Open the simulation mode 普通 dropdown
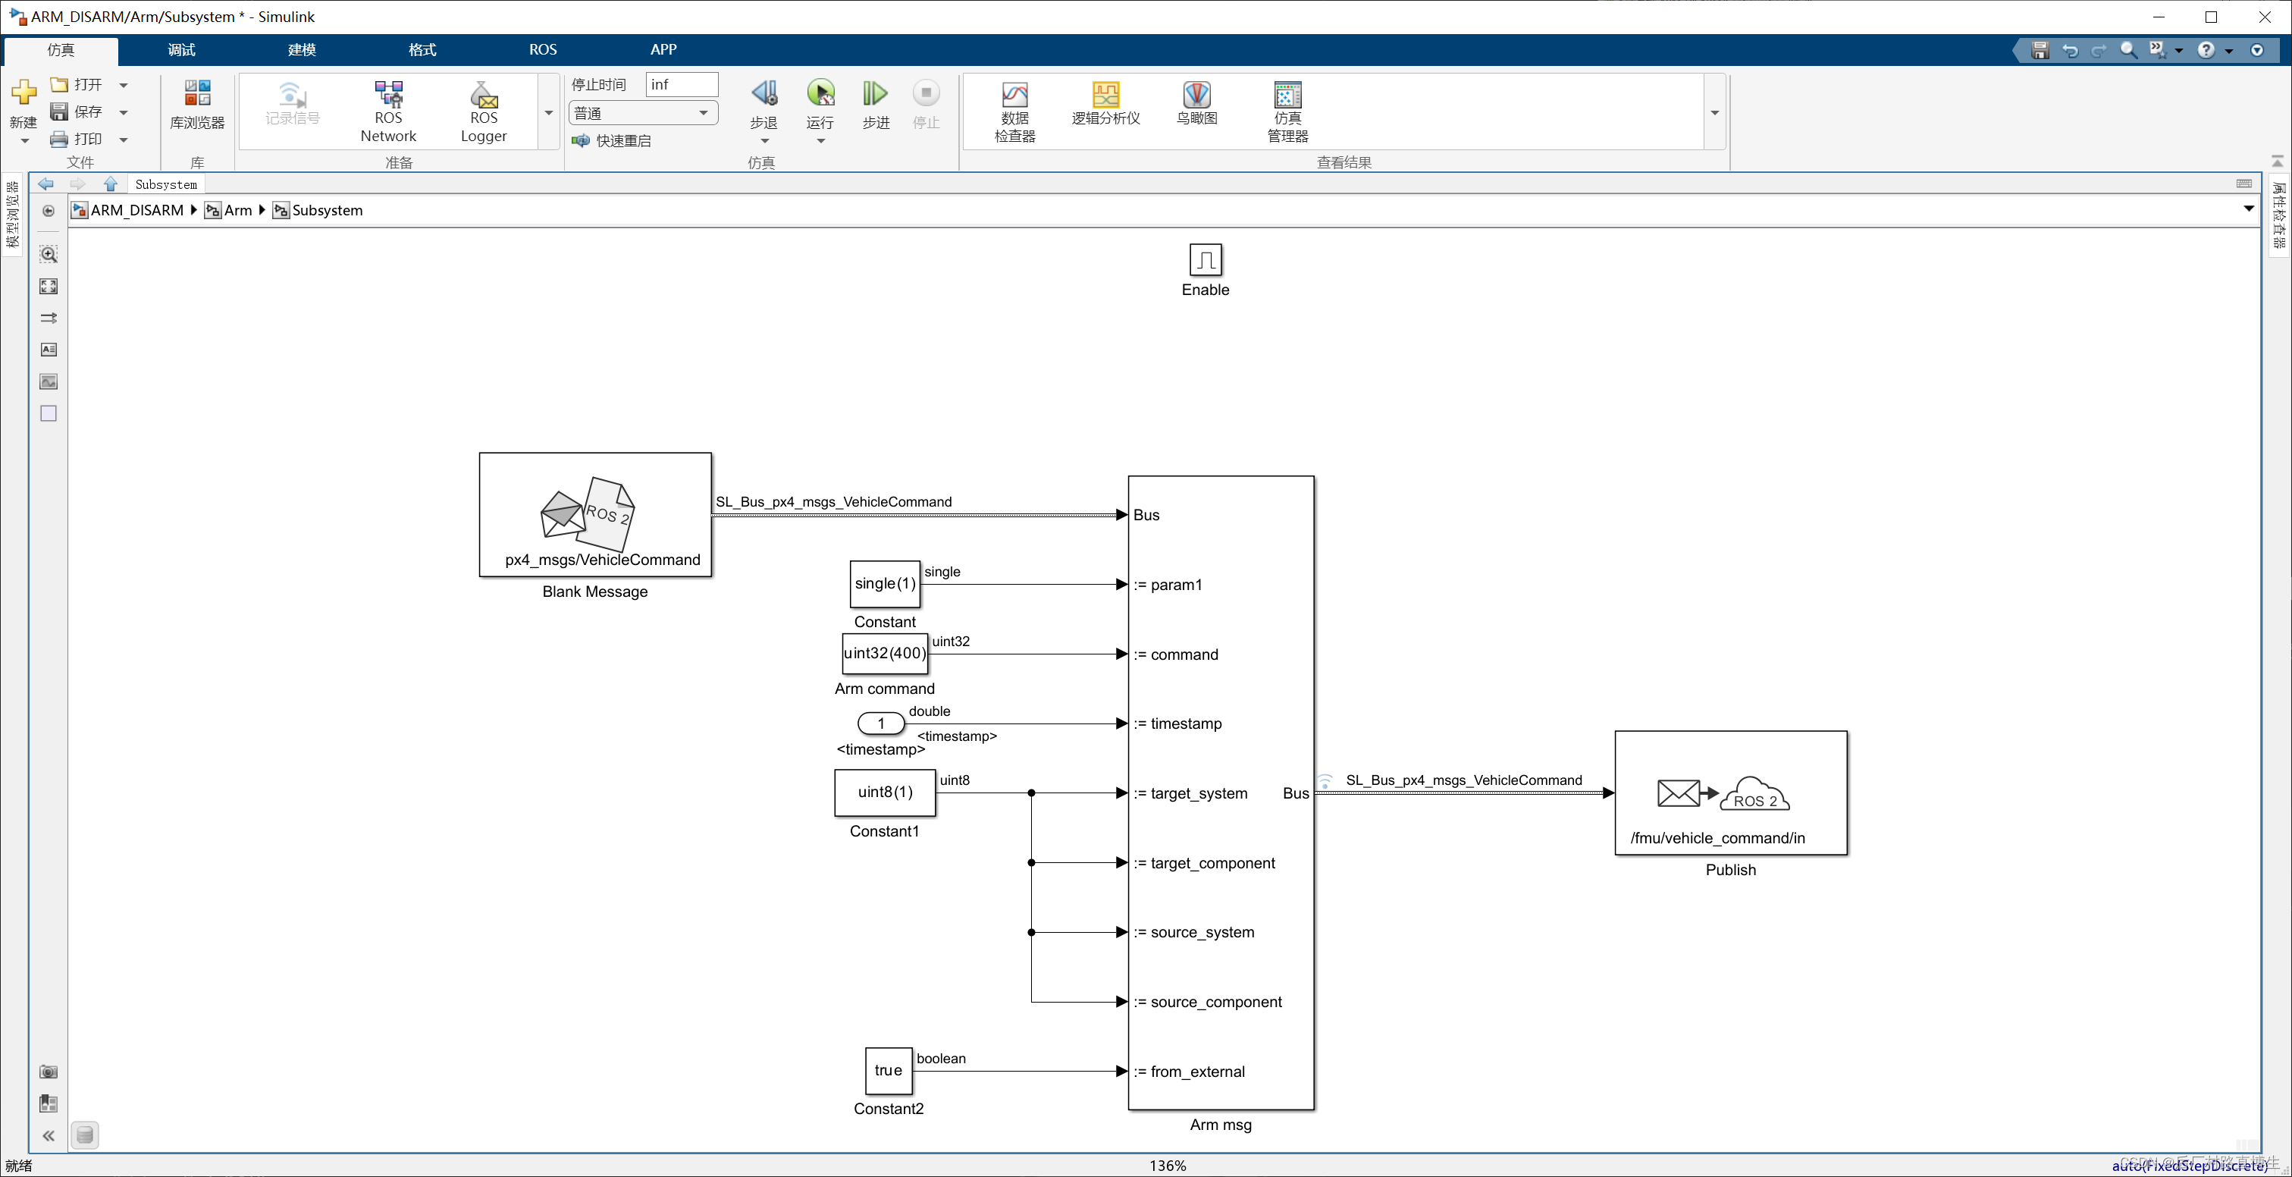The width and height of the screenshot is (2292, 1177). pos(642,113)
